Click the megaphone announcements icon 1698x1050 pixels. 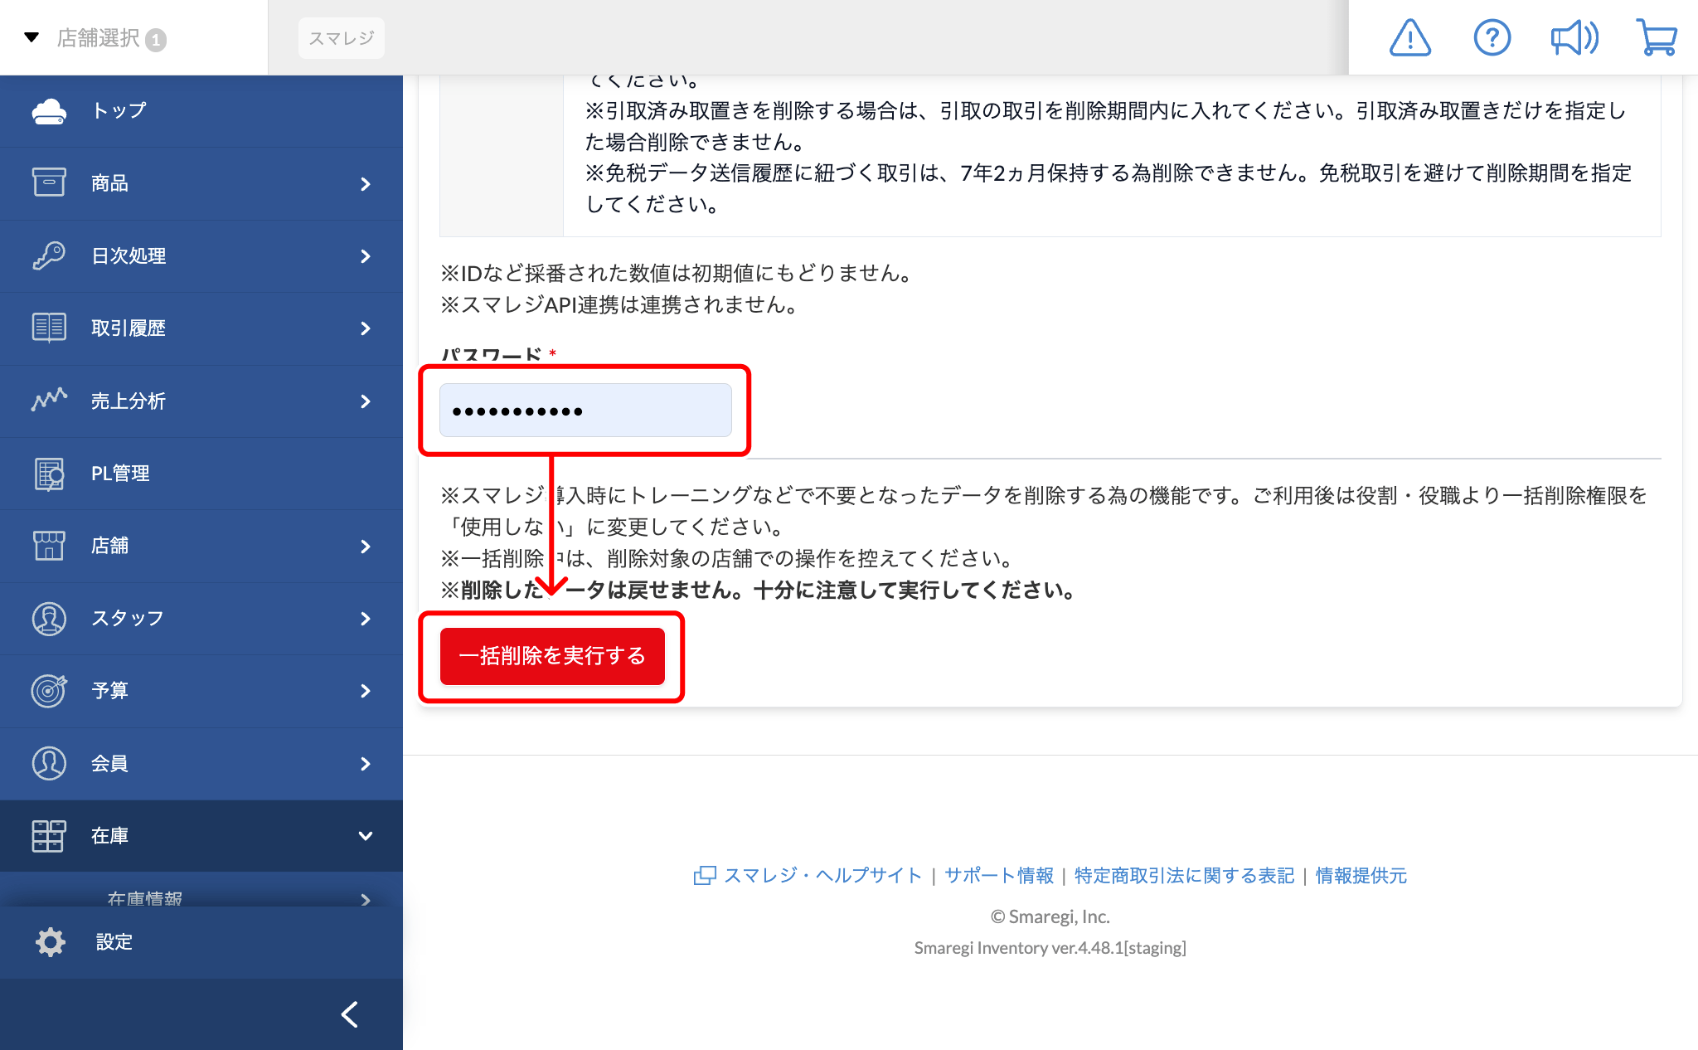pos(1574,38)
